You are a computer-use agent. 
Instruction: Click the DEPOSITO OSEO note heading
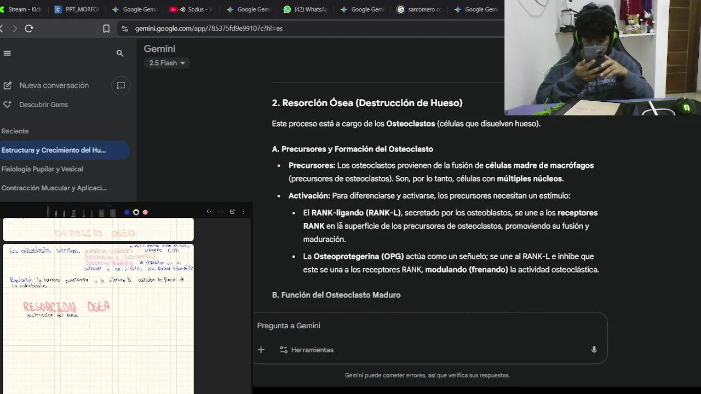[x=95, y=233]
